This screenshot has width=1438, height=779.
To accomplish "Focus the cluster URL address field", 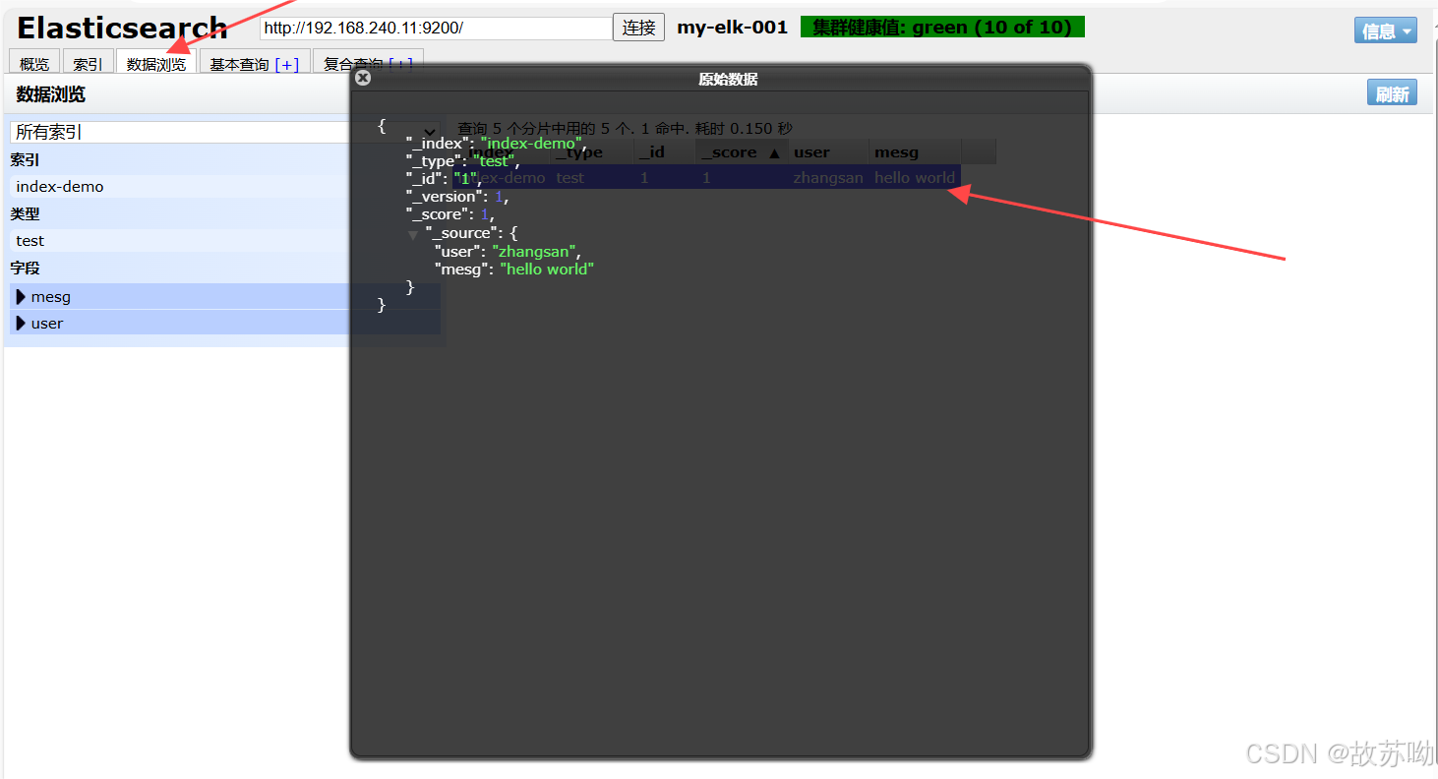I will click(437, 28).
